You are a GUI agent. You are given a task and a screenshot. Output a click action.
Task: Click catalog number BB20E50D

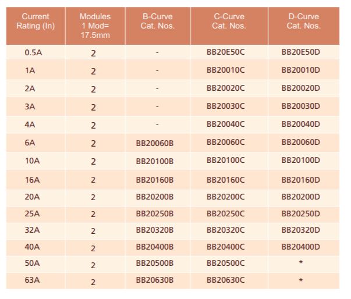(x=300, y=52)
